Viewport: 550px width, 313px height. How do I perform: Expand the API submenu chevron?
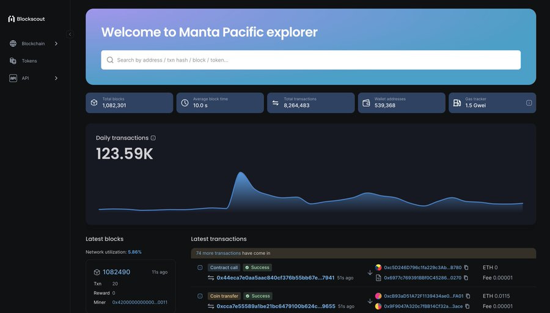(x=56, y=78)
